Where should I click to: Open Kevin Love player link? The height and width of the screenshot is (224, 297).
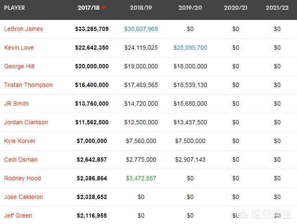pyautogui.click(x=19, y=48)
